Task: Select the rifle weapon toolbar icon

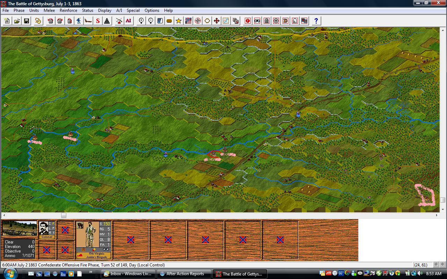Action: [x=88, y=21]
